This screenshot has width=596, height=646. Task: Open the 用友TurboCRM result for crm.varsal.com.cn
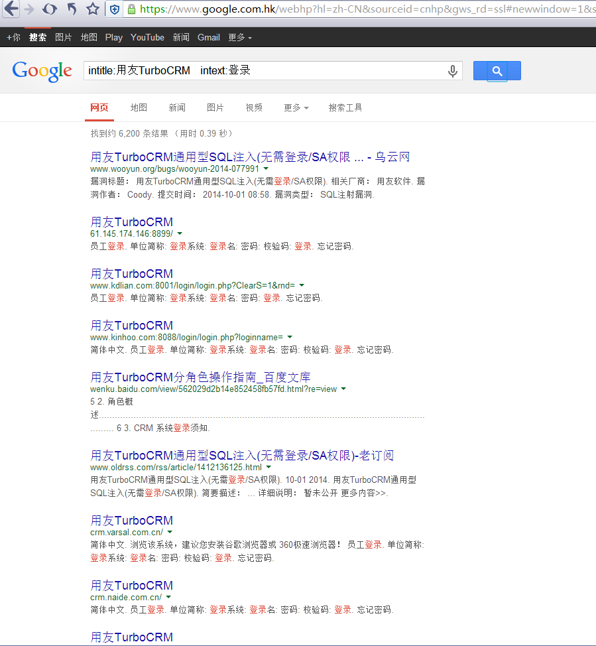click(132, 521)
